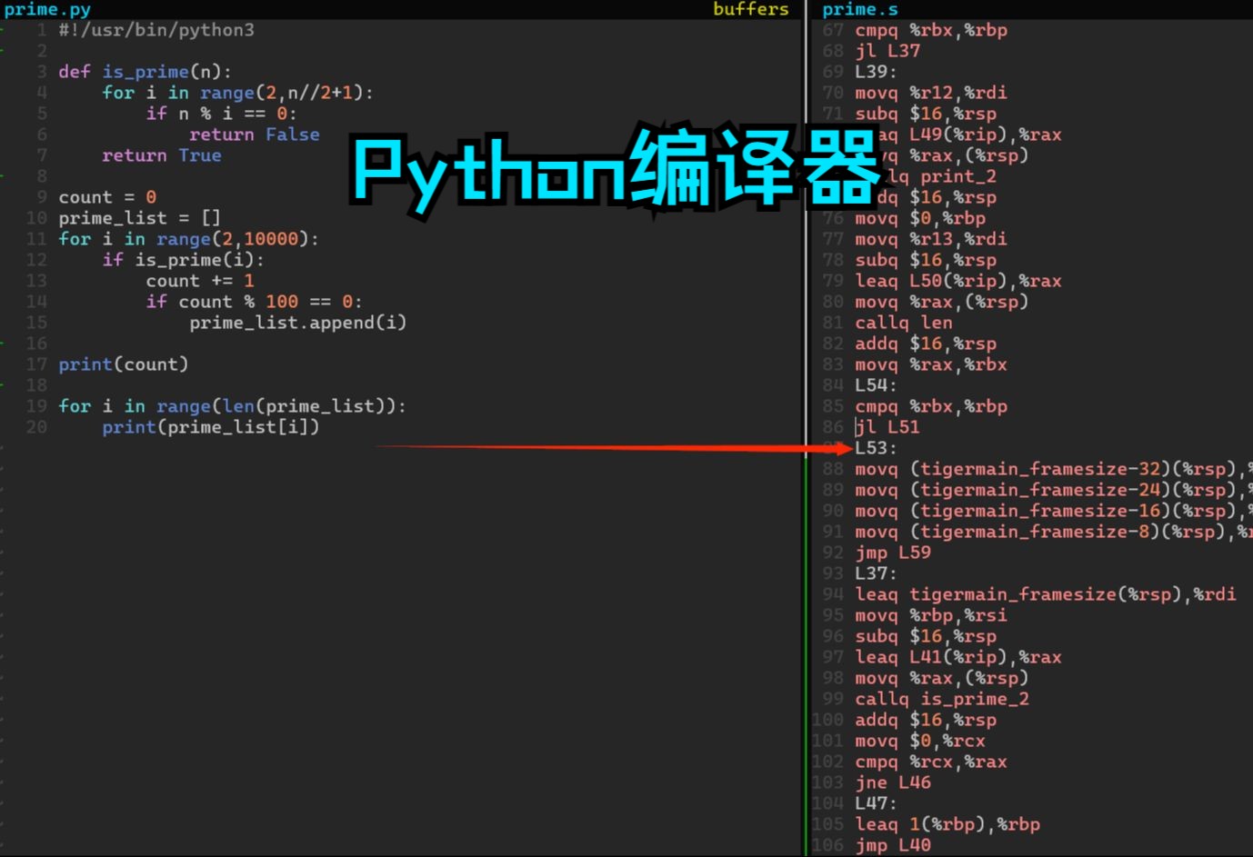
Task: Click the 'prime_list = []' line
Action: (x=140, y=218)
